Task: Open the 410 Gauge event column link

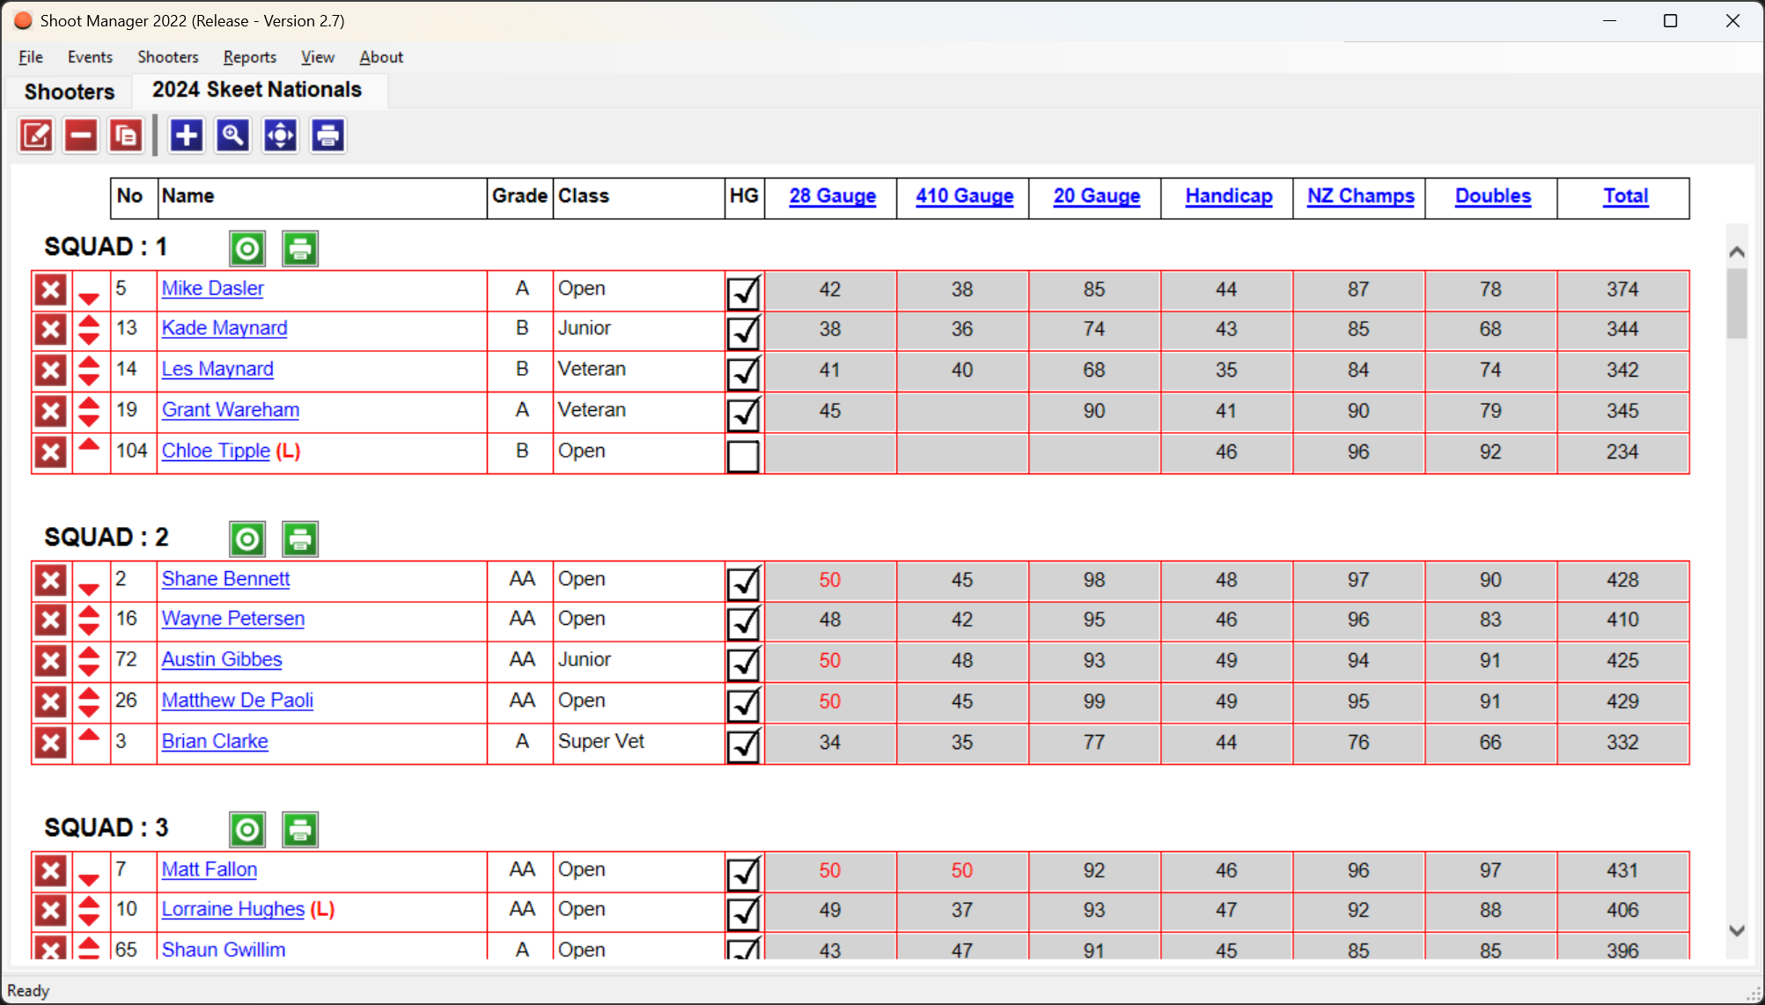Action: tap(964, 196)
